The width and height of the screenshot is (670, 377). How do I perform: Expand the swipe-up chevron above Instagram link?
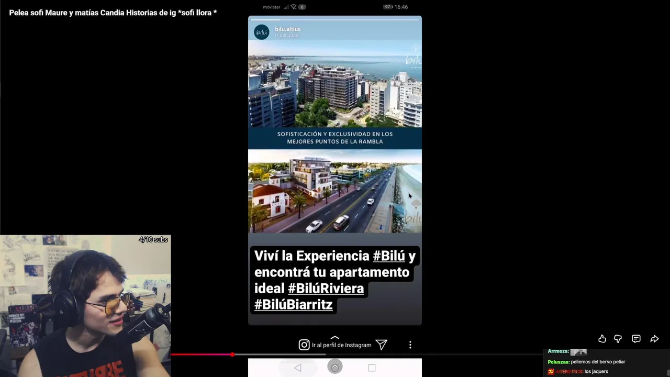(x=335, y=337)
